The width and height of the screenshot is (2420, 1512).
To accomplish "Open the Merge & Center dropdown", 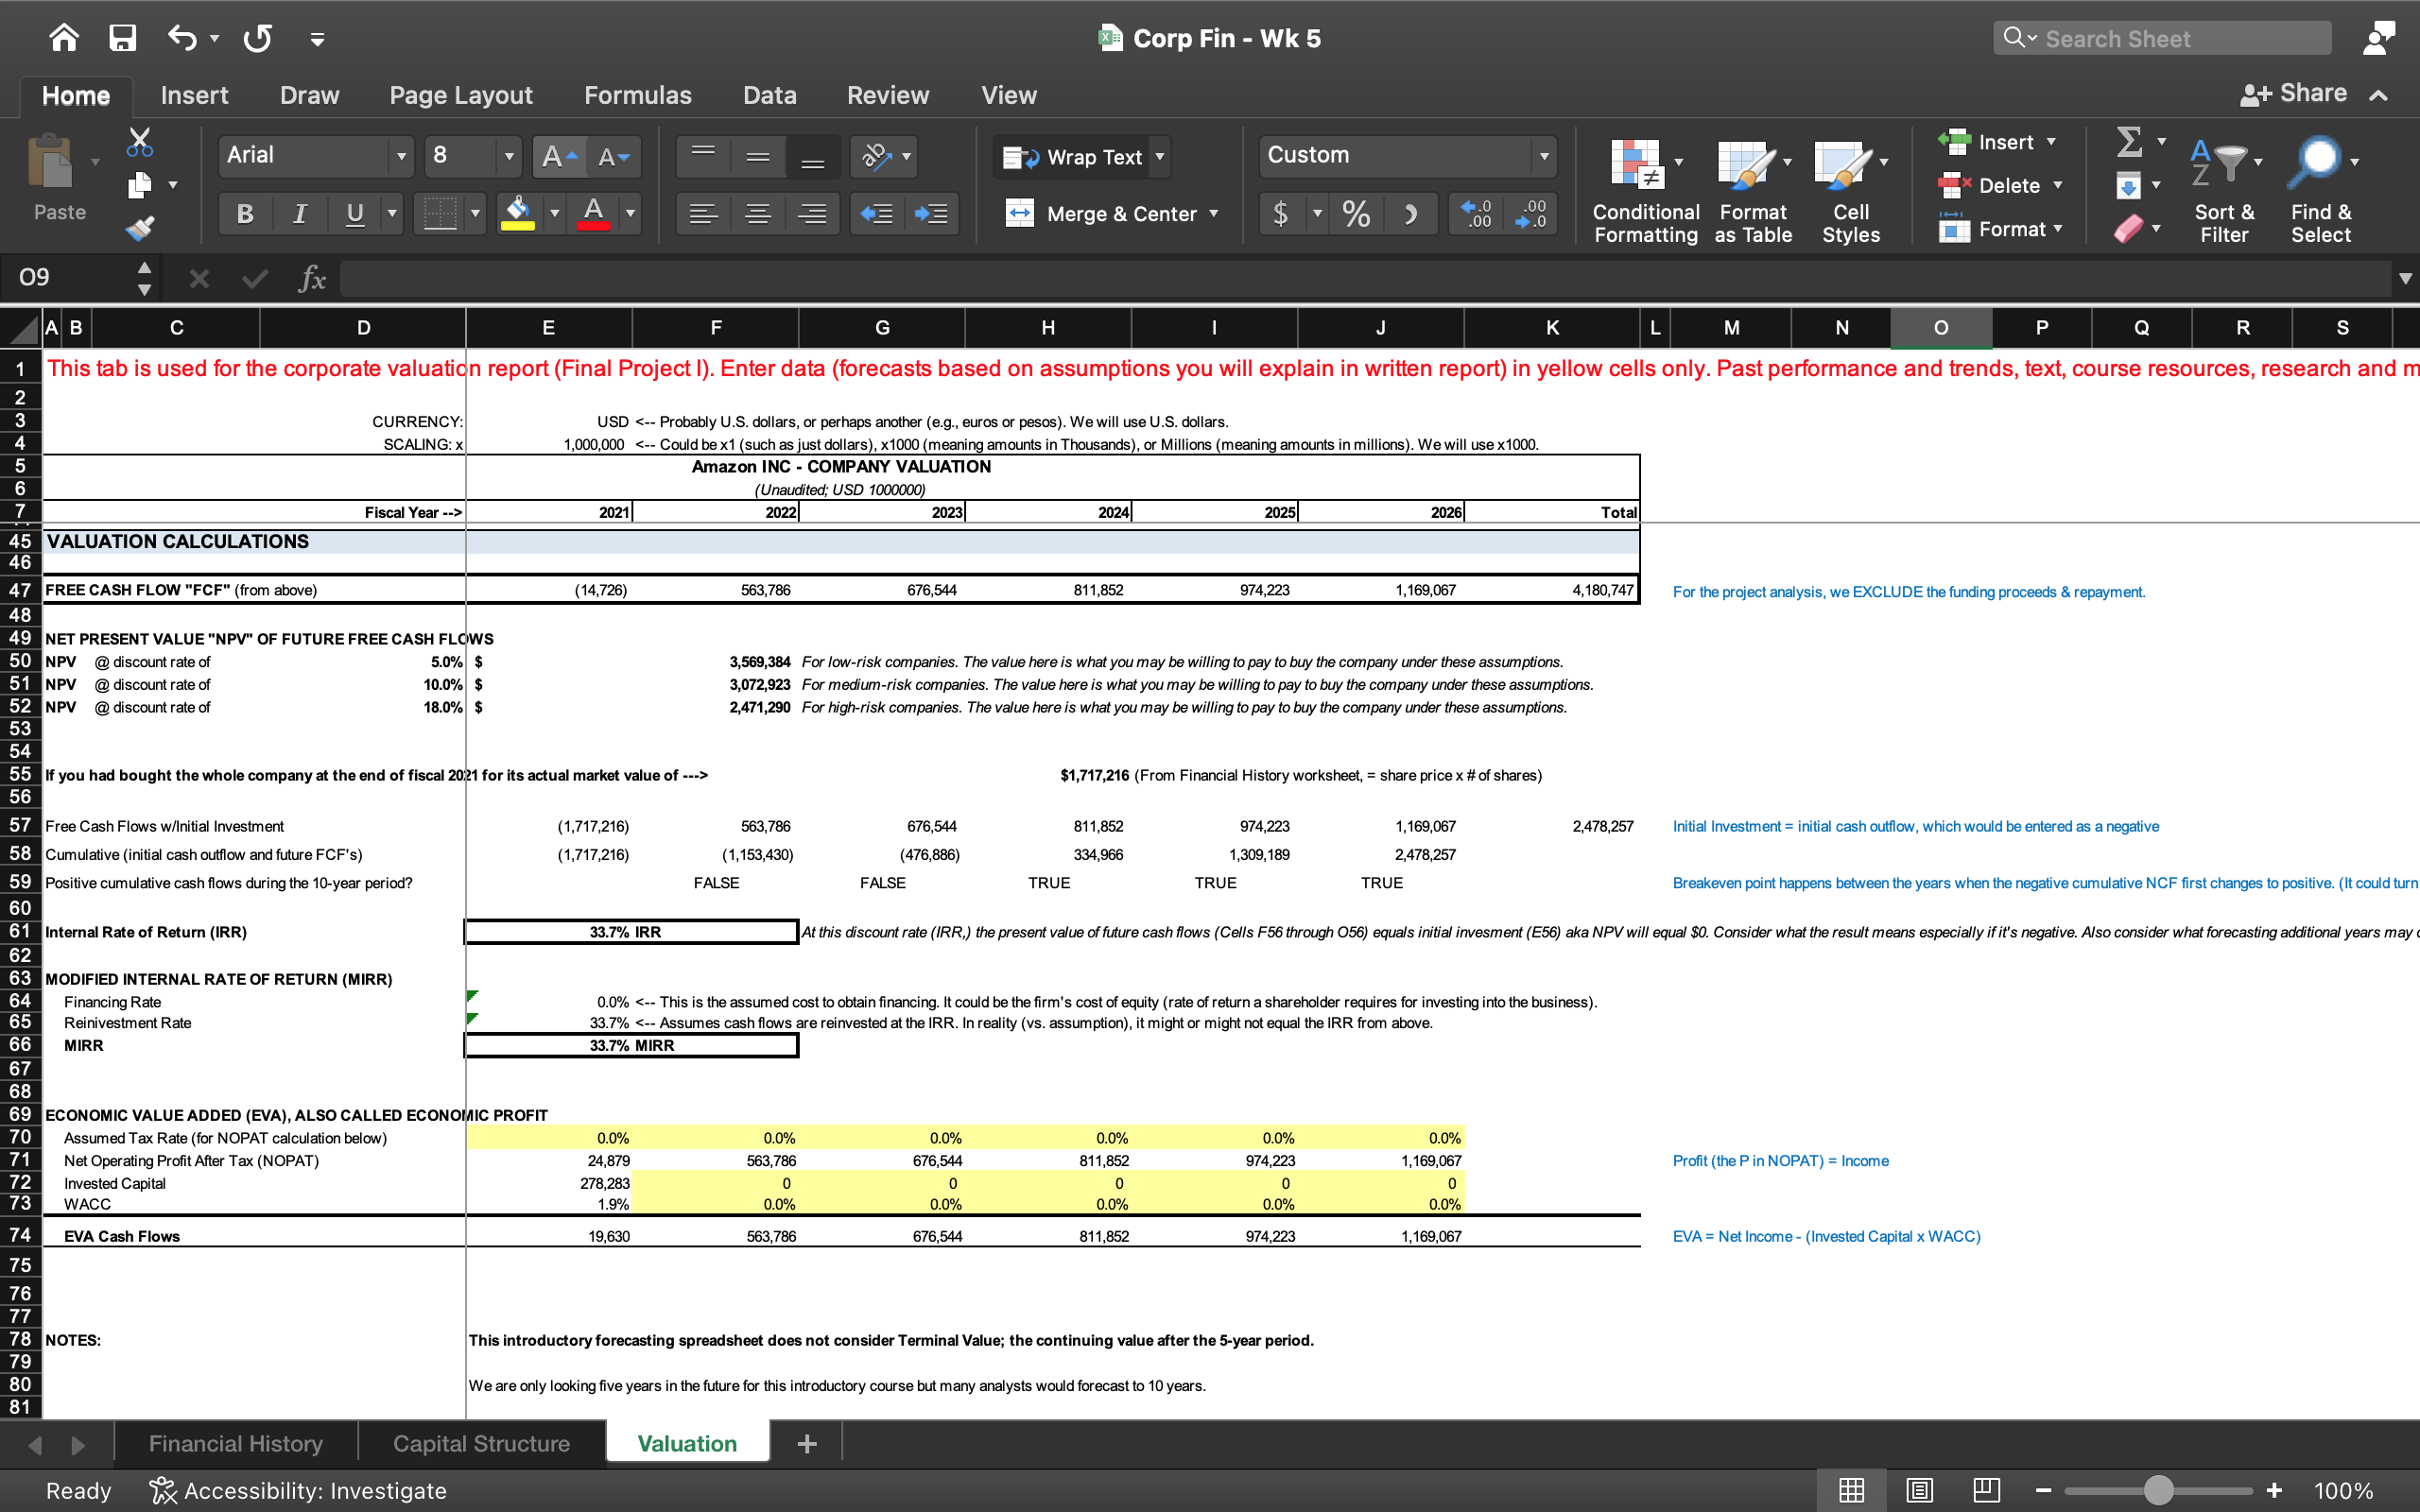I will pos(1216,213).
